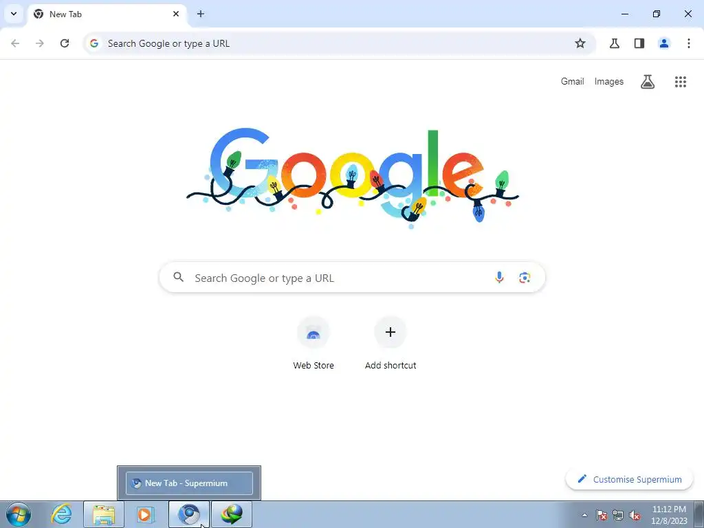Open the Google apps grid
The height and width of the screenshot is (528, 704).
tap(681, 81)
